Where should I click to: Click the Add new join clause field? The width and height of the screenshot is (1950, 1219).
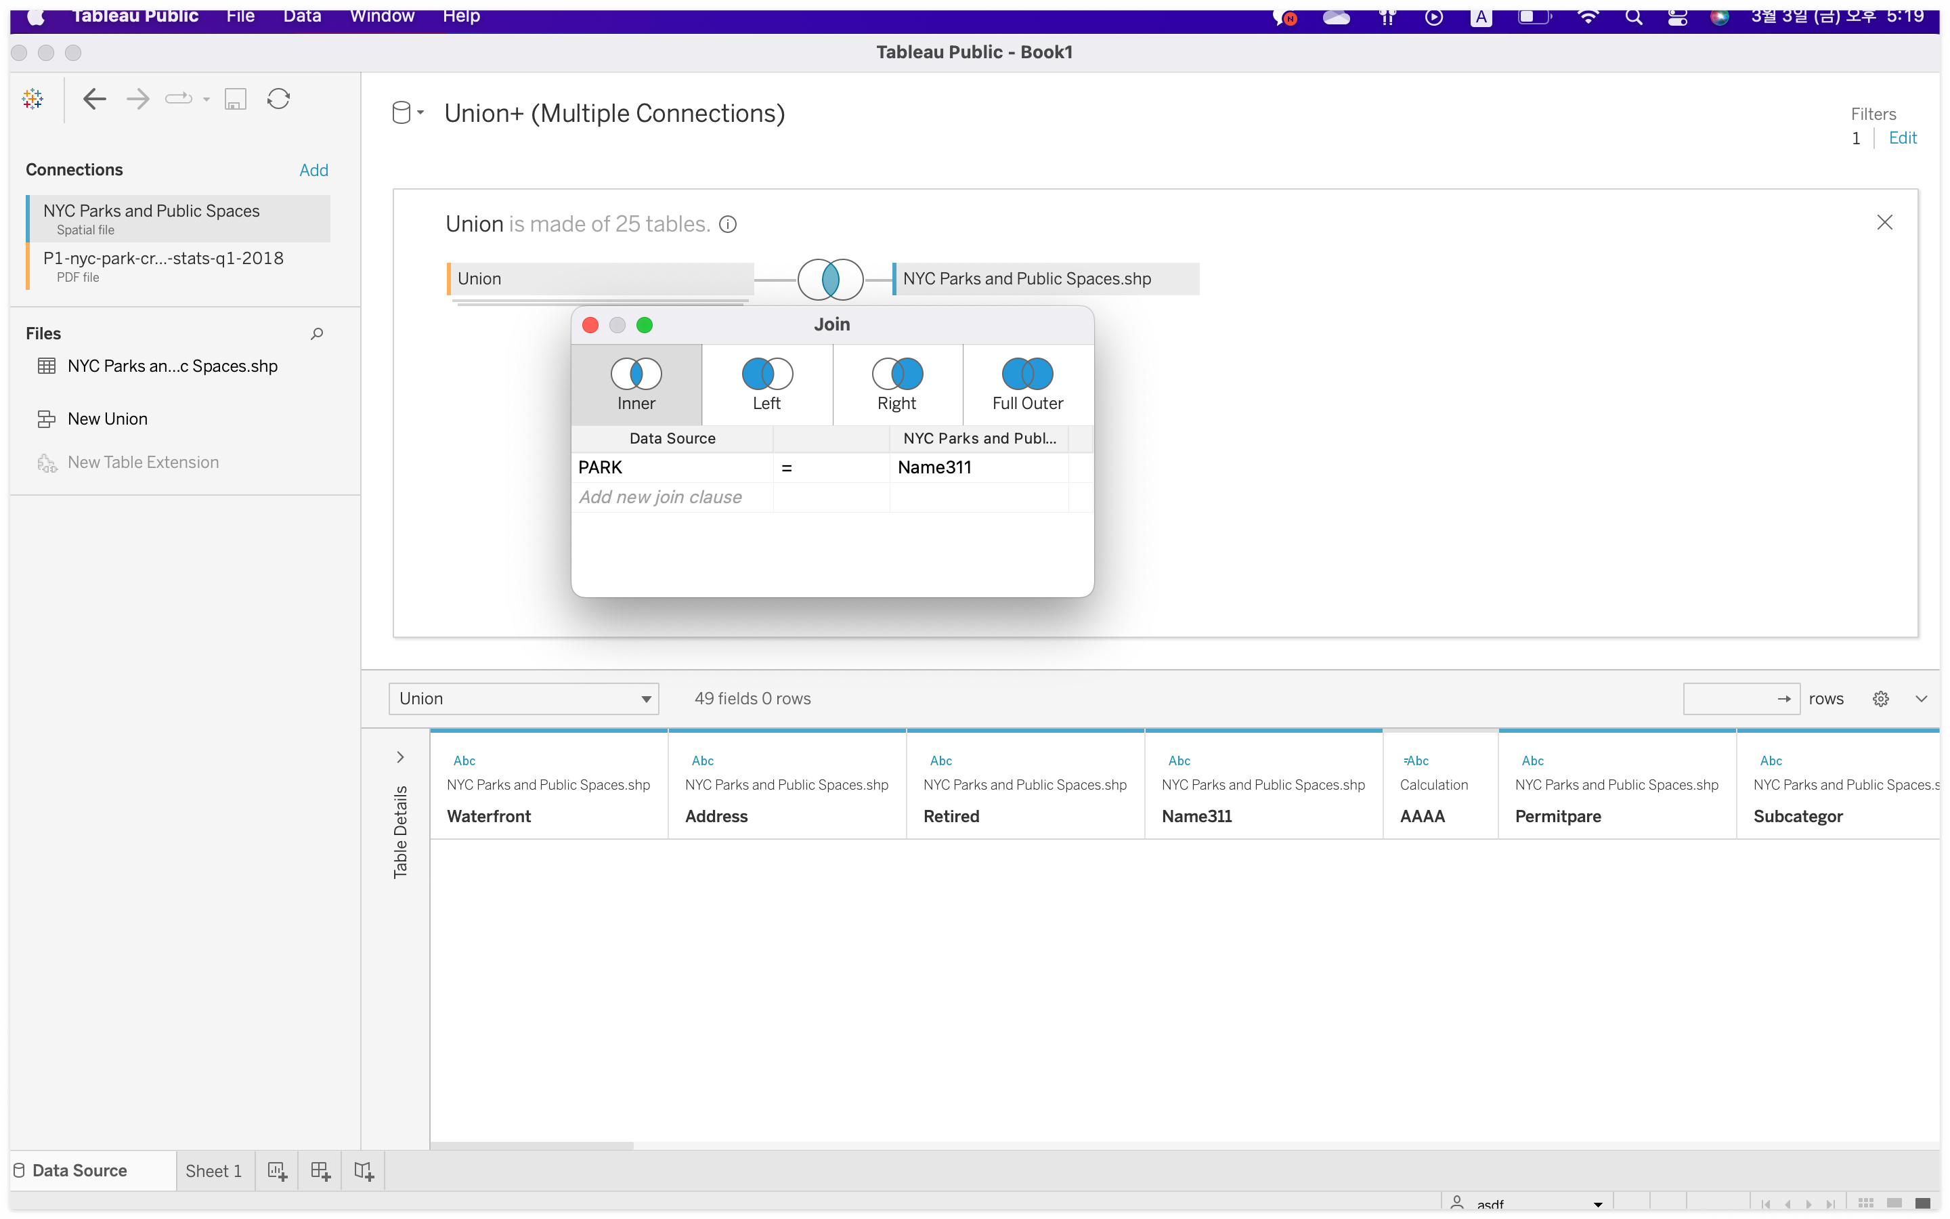(661, 498)
